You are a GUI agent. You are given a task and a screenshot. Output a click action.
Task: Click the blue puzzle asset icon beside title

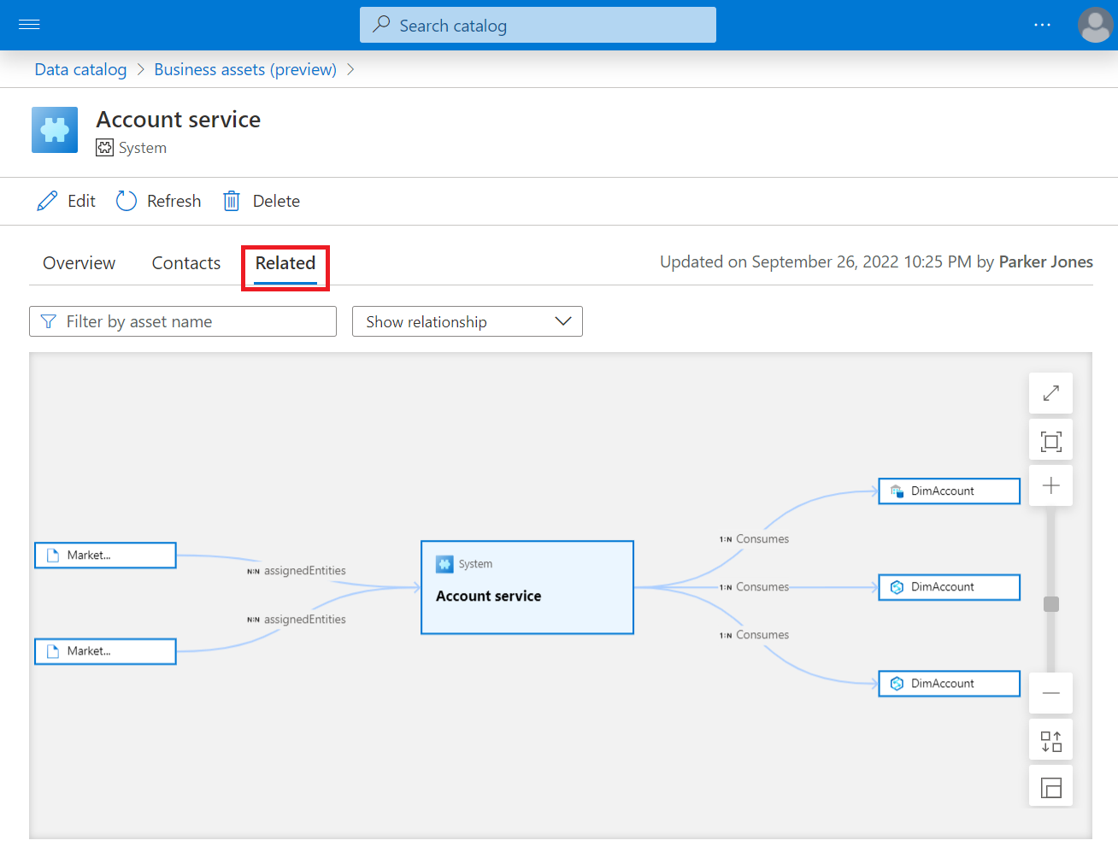coord(55,130)
